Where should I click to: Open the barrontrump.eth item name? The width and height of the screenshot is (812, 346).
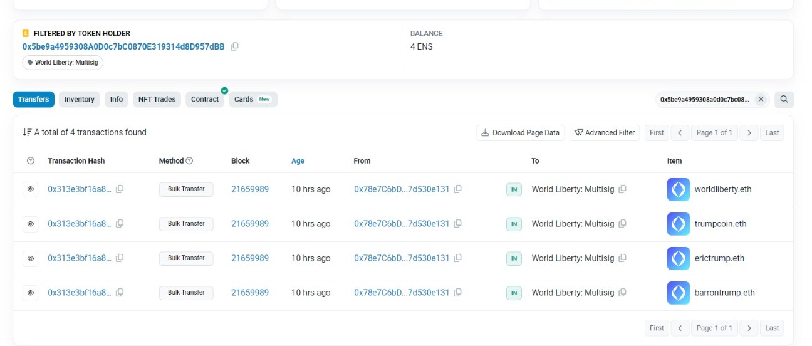coord(725,293)
